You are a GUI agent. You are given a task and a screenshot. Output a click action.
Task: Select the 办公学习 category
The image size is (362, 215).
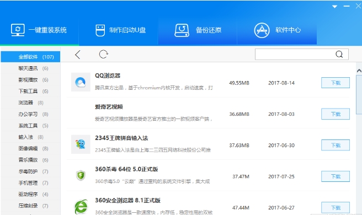tap(30, 114)
